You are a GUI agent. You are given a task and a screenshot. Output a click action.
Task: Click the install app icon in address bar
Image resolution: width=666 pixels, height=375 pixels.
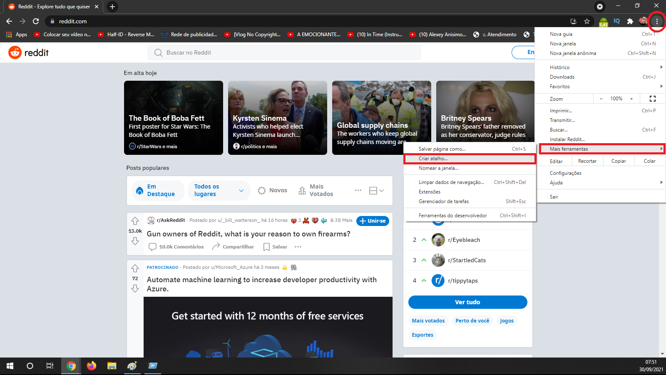pos(574,21)
